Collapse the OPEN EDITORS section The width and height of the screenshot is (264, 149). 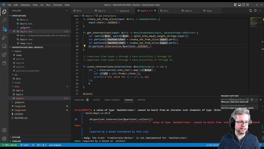click(19, 16)
